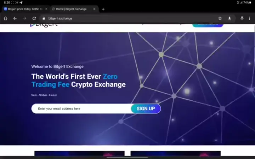Open the three-dot browser menu
This screenshot has width=255, height=159.
pos(249,18)
